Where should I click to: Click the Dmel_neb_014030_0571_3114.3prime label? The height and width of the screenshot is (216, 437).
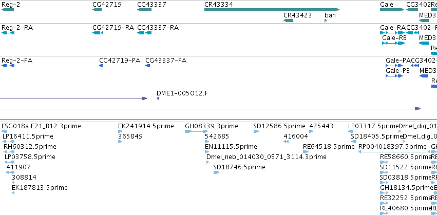(x=267, y=156)
